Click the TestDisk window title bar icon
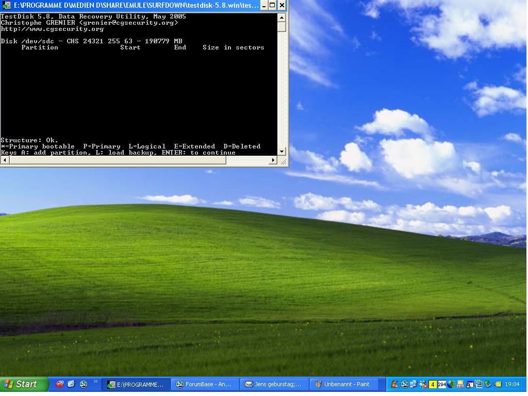The height and width of the screenshot is (396, 528). click(6, 5)
